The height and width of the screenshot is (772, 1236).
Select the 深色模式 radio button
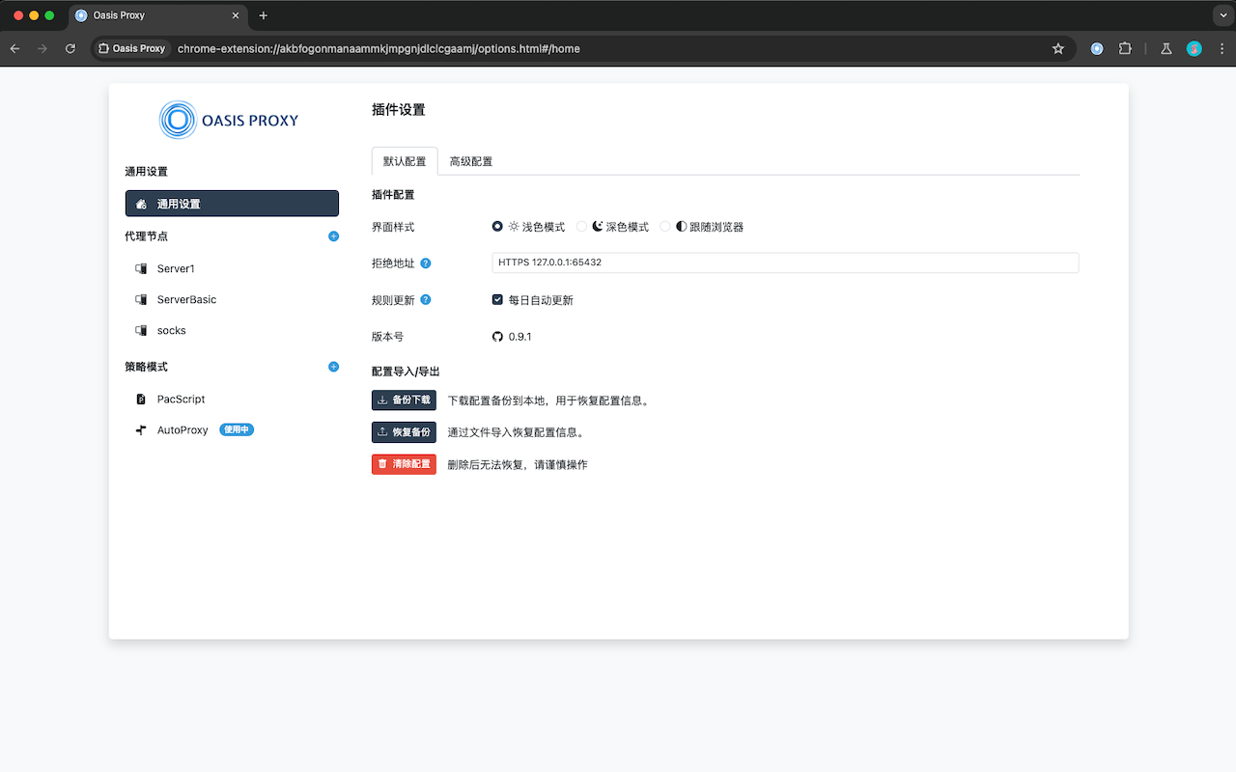[580, 226]
